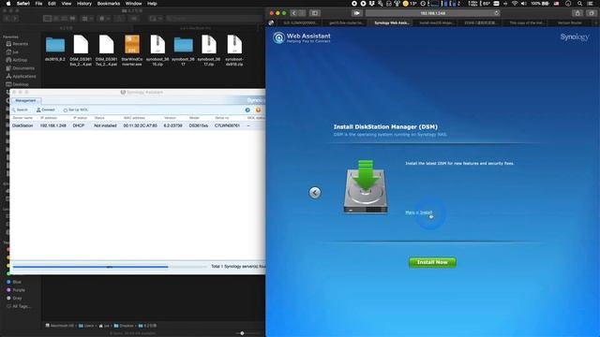Image resolution: width=600 pixels, height=337 pixels.
Task: Click Macintosh HD in the Finder path bar
Action: (60, 326)
